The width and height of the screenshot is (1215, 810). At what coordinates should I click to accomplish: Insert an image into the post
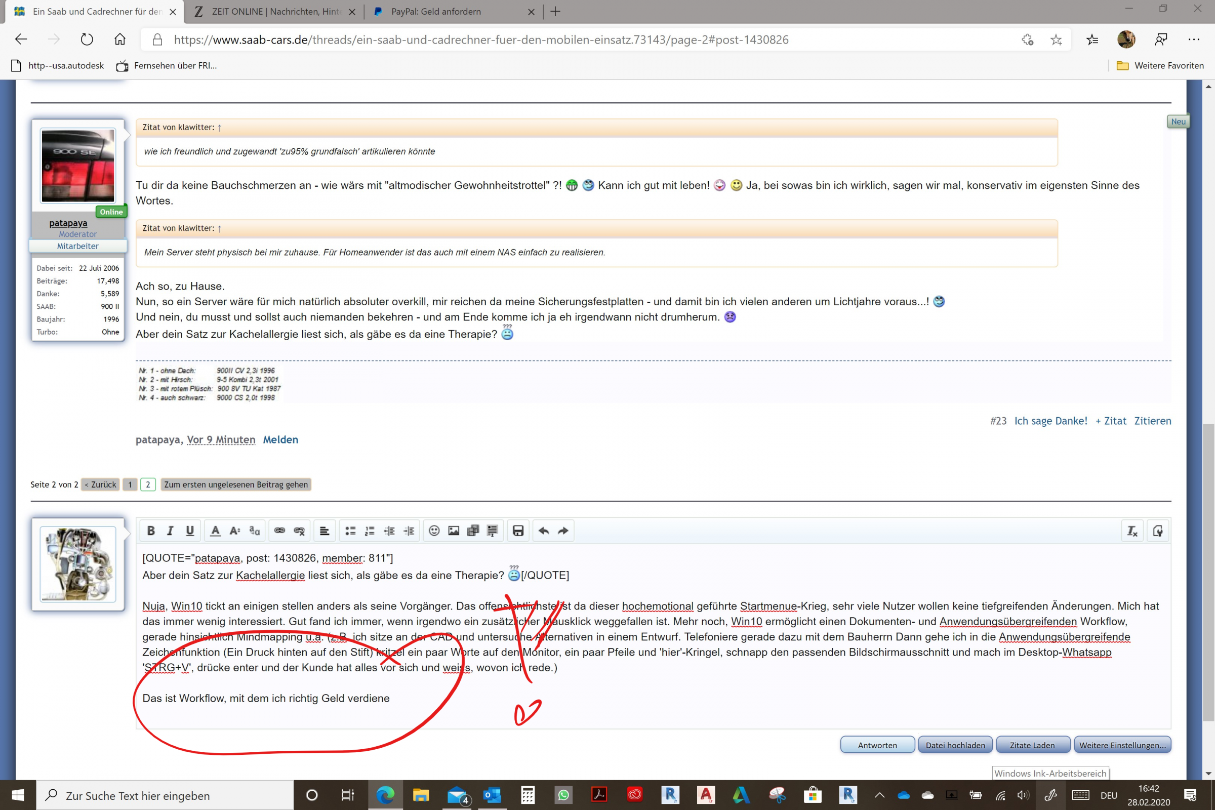(454, 531)
